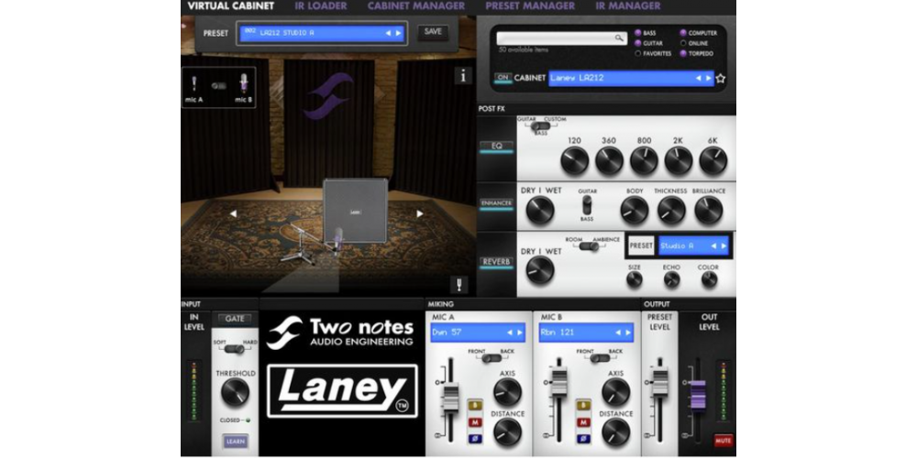This screenshot has height=458, width=917.
Task: Flip the reverb ROOM/AMBIENCE switch
Action: [x=590, y=246]
